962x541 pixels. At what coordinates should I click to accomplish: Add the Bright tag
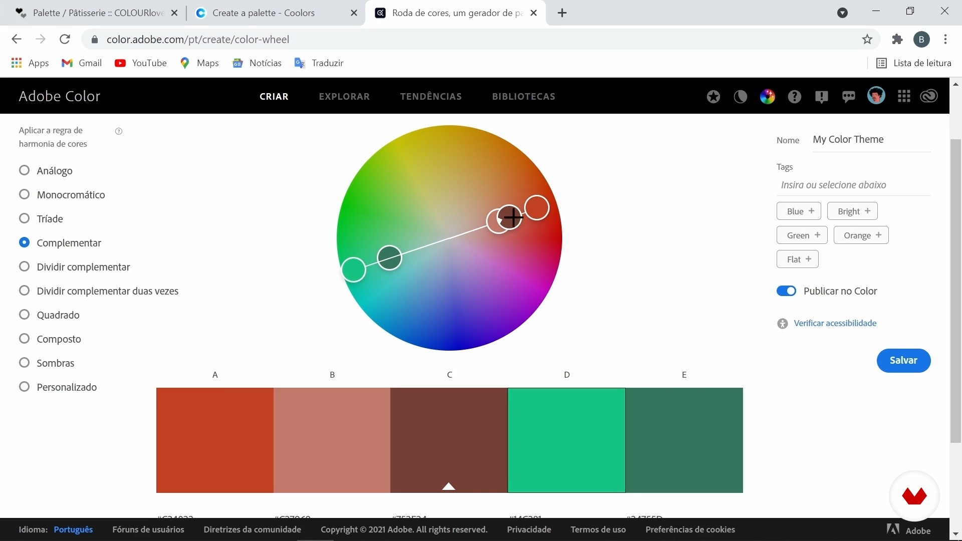(x=852, y=211)
